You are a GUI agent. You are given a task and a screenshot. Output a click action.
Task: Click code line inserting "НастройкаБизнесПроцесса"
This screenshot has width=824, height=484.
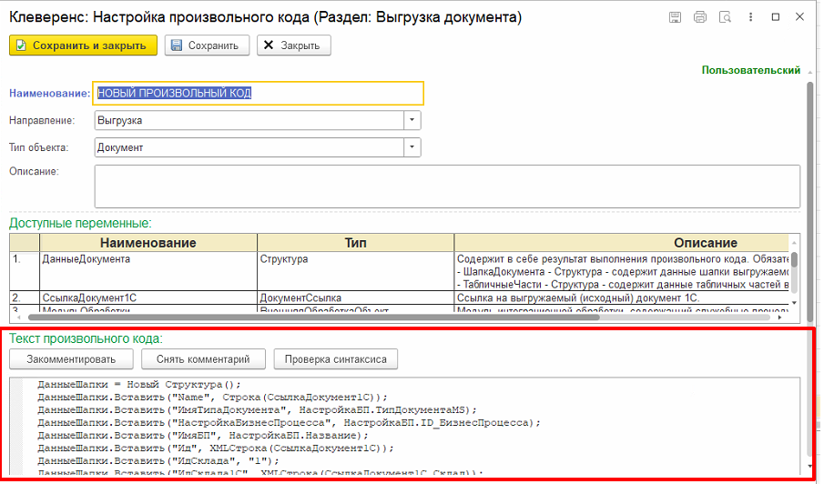coord(289,422)
